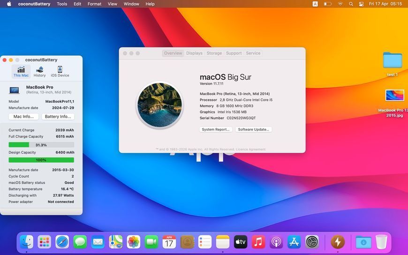Open the Tools menu
Screen dimensions: 408x255
click(x=62, y=4)
